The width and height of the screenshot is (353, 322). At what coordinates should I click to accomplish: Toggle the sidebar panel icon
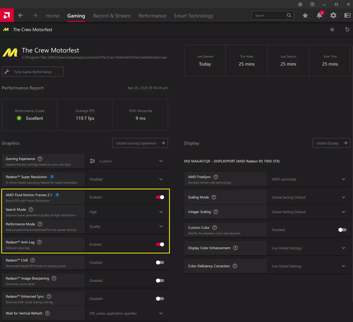tap(347, 16)
